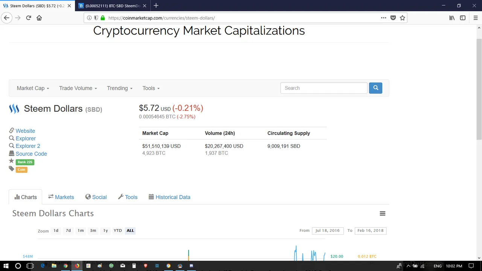The width and height of the screenshot is (482, 271).
Task: Toggle the browser sidebar icon
Action: coord(463,18)
